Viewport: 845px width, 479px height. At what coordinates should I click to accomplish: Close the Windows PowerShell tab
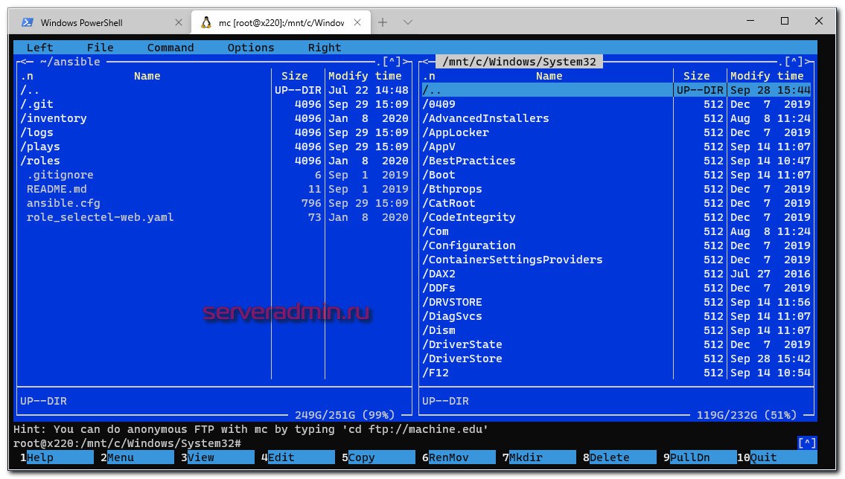pyautogui.click(x=179, y=22)
